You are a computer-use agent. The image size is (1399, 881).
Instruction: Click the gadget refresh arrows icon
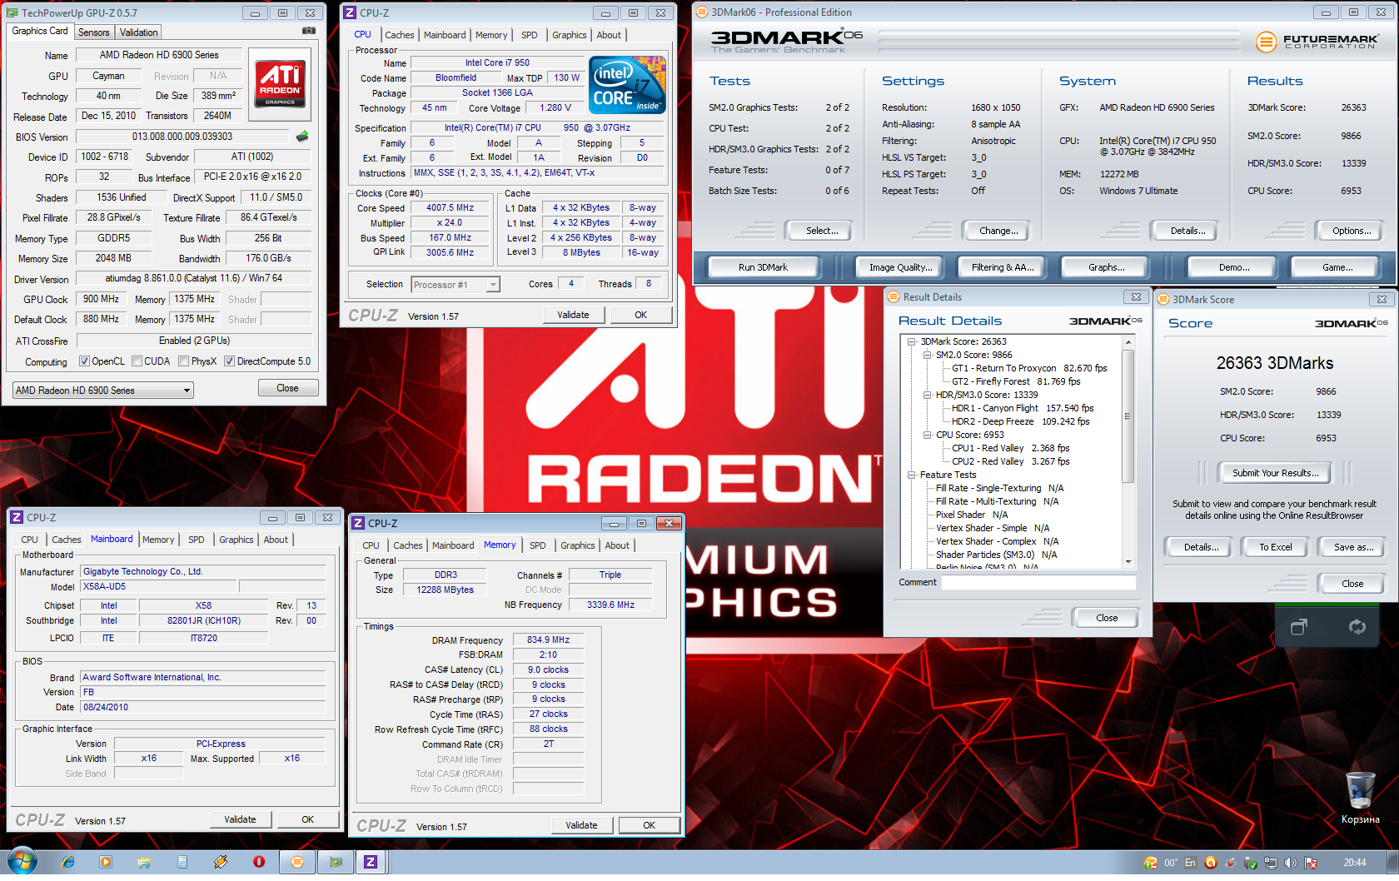coord(1357,627)
